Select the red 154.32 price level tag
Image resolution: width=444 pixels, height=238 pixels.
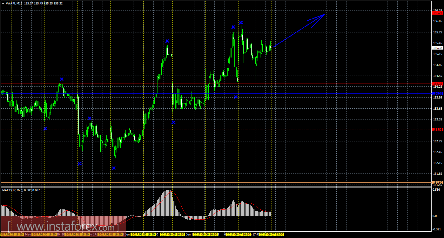pyautogui.click(x=438, y=84)
